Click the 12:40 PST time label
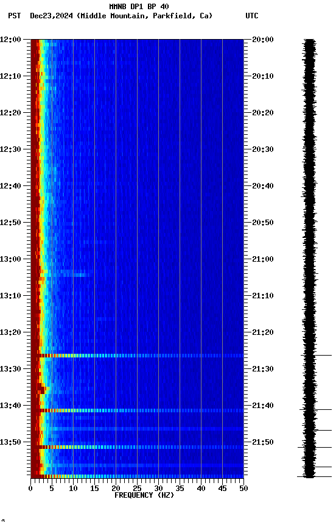This screenshot has width=336, height=527. (10, 186)
